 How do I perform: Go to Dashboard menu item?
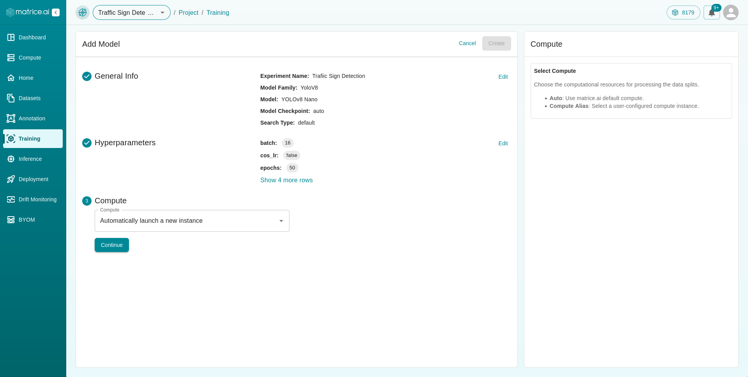pos(33,37)
